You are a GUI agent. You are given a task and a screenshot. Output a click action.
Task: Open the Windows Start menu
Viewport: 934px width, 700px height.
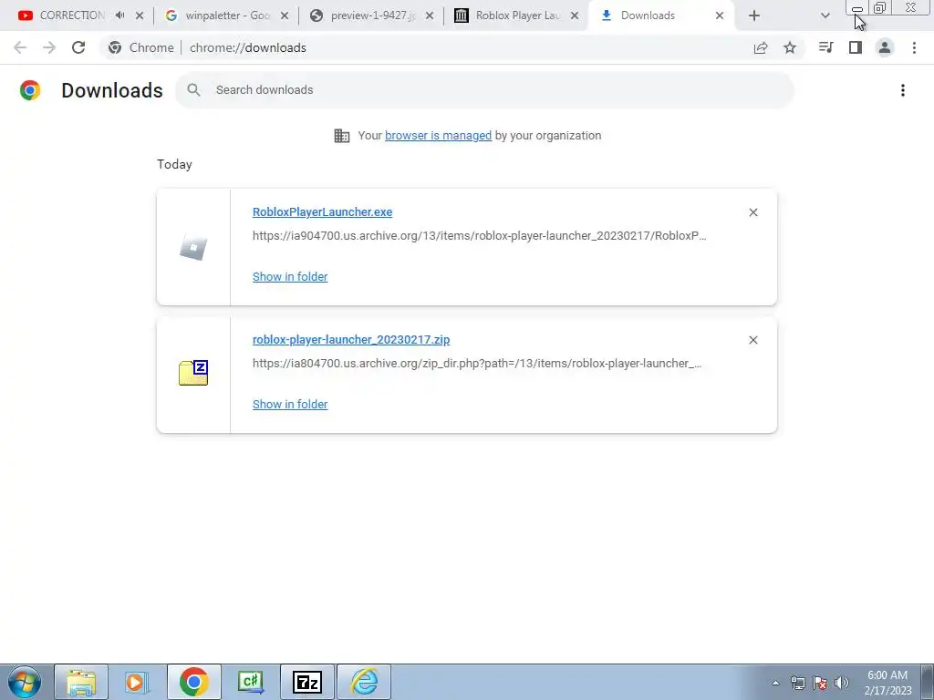click(x=25, y=682)
